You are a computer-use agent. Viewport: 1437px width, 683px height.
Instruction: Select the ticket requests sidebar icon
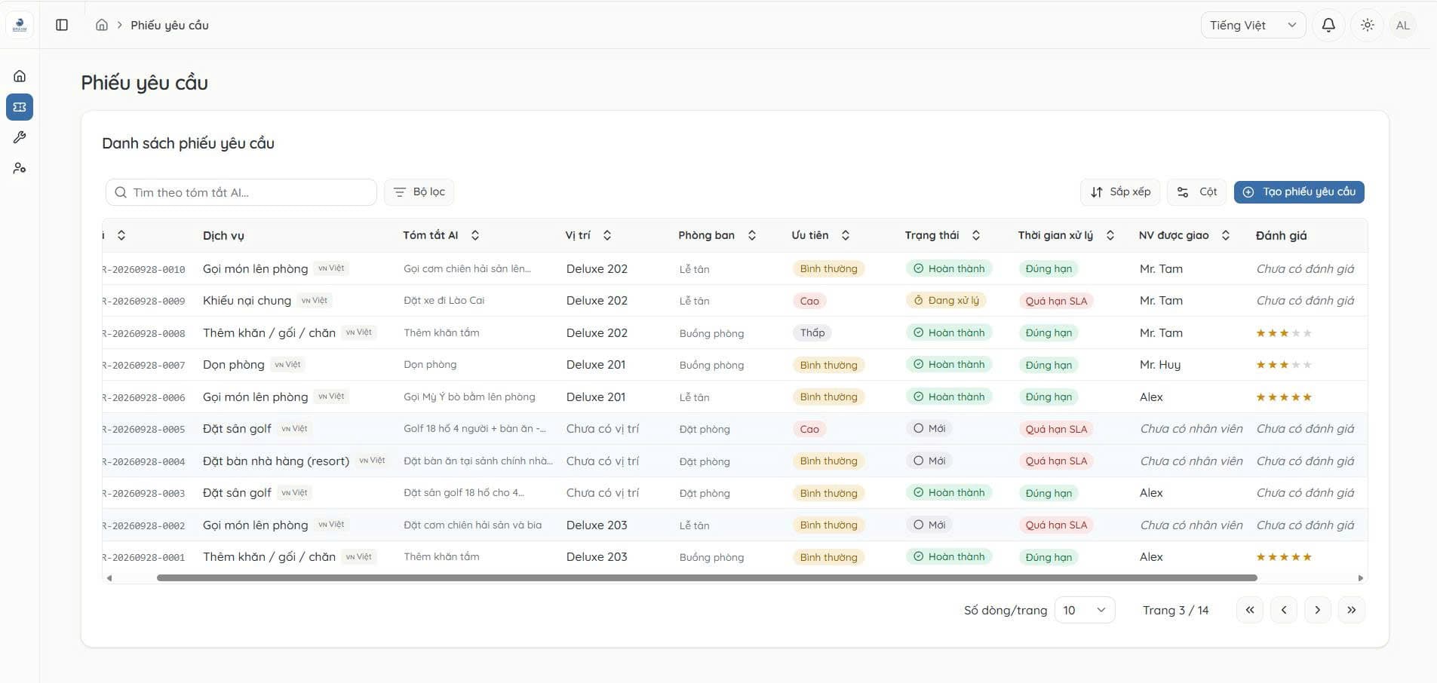[20, 107]
